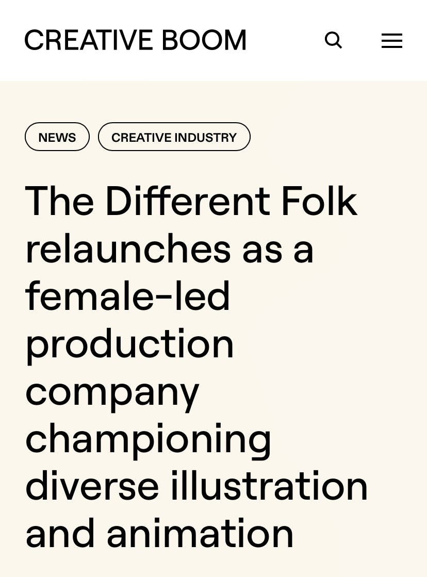Click the word "Folk" in the title
The image size is (427, 577).
coord(319,201)
